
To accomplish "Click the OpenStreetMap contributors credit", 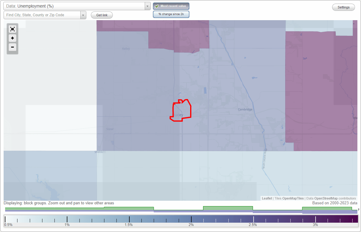I will [332, 198].
